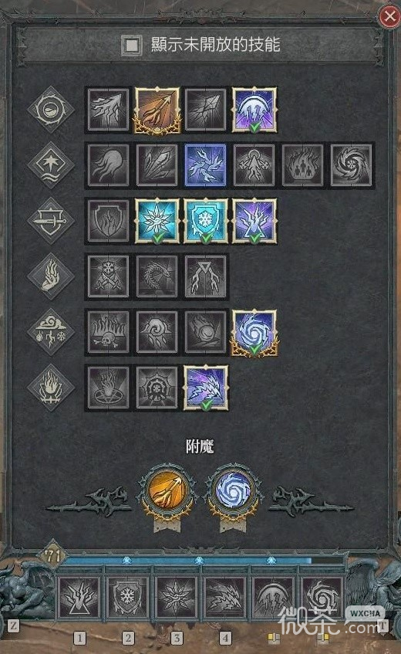Image resolution: width=401 pixels, height=654 pixels.
Task: Pick the Teleport lightning skill icon
Action: point(254,221)
